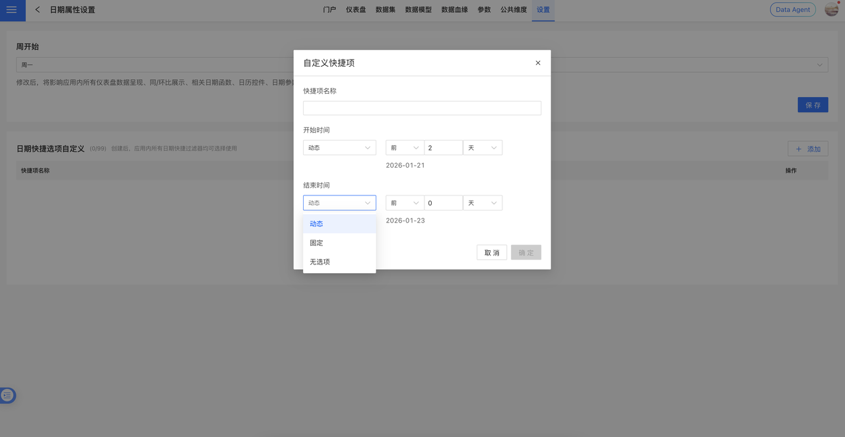
Task: Select 固定 option in the dropdown list
Action: (339, 243)
